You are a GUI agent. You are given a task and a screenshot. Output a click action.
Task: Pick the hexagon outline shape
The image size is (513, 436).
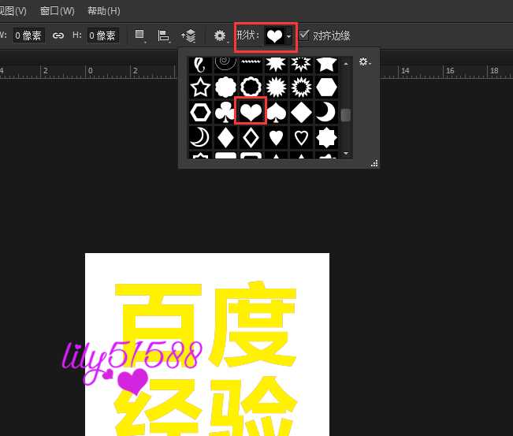[200, 112]
